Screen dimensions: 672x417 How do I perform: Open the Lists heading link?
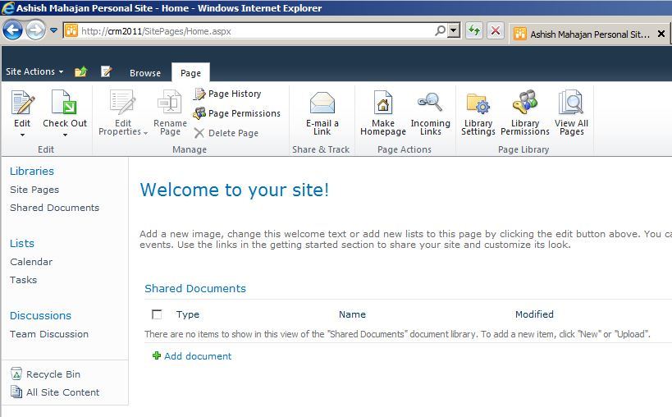[x=22, y=244]
